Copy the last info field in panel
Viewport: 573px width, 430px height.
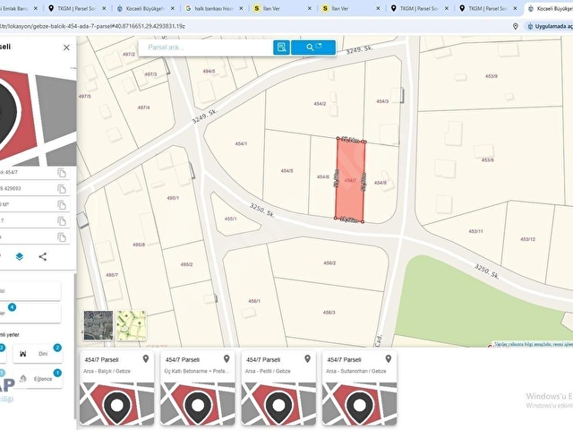[x=62, y=236]
